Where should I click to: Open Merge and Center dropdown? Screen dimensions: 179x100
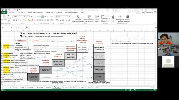(x=53, y=20)
